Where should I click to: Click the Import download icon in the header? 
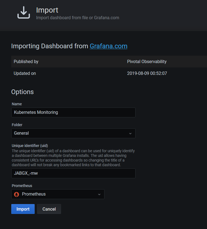(24, 13)
